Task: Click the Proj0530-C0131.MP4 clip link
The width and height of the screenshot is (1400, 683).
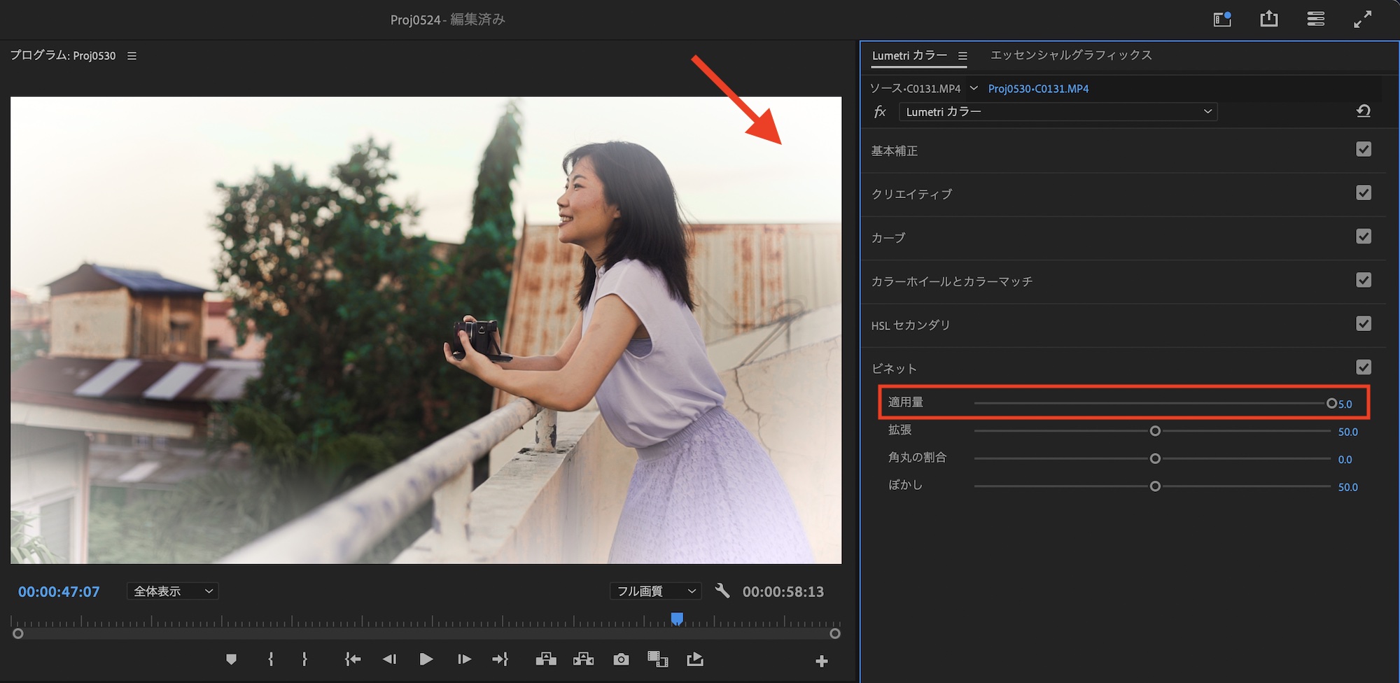Action: pos(1038,89)
